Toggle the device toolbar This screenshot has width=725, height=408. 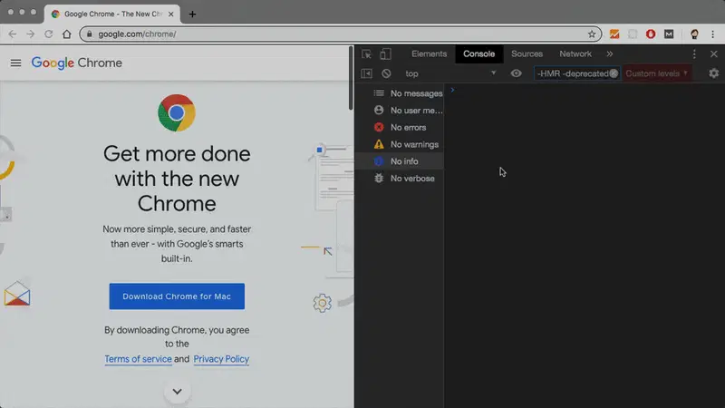coord(385,54)
